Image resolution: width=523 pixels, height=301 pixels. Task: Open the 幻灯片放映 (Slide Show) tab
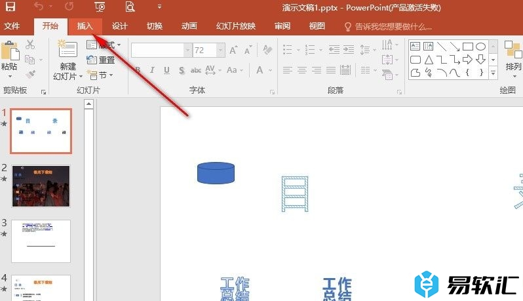tap(236, 26)
